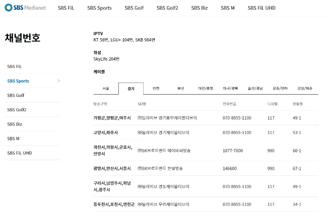Image resolution: width=331 pixels, height=212 pixels.
Task: Switch to the 대전/충청 region tab
Action: click(206, 88)
